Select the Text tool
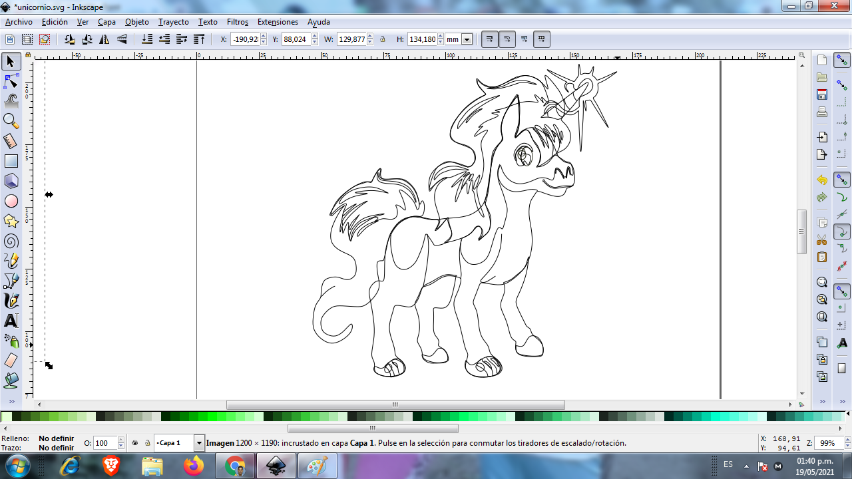This screenshot has width=852, height=479. pyautogui.click(x=11, y=321)
